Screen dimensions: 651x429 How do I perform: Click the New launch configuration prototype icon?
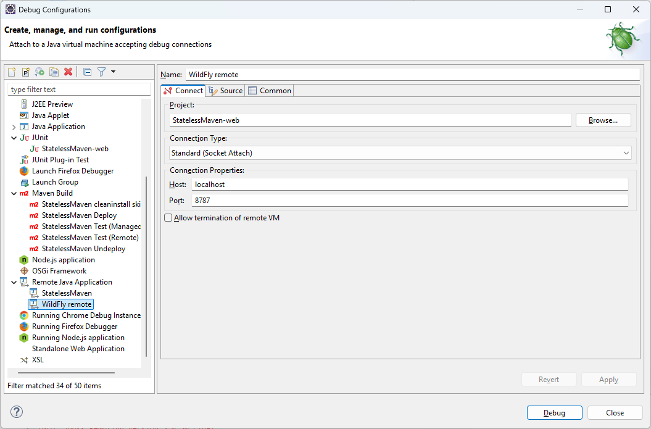pos(26,72)
